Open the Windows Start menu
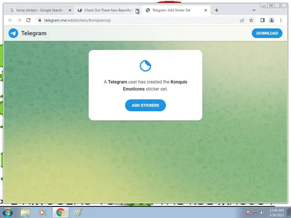 coord(8,212)
